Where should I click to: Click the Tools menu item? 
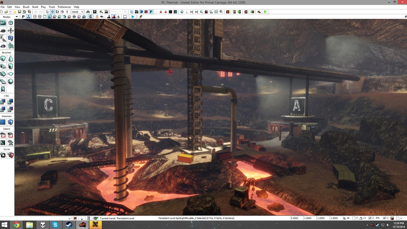(x=52, y=7)
